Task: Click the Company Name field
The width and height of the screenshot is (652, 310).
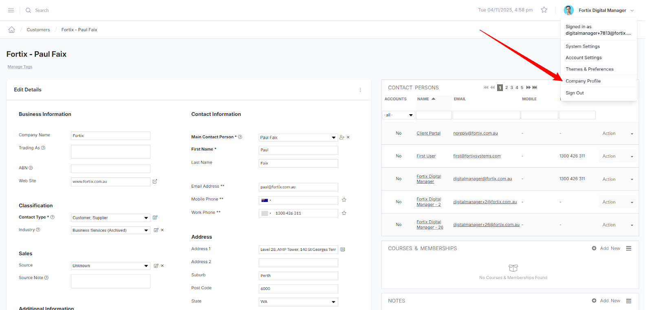Action: (x=110, y=136)
